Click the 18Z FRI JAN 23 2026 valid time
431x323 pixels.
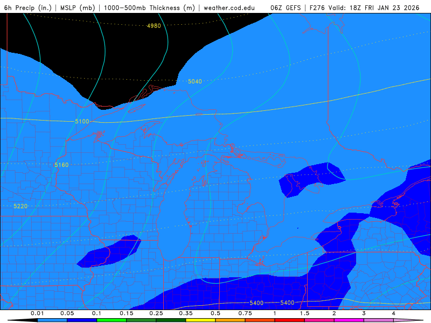point(385,8)
